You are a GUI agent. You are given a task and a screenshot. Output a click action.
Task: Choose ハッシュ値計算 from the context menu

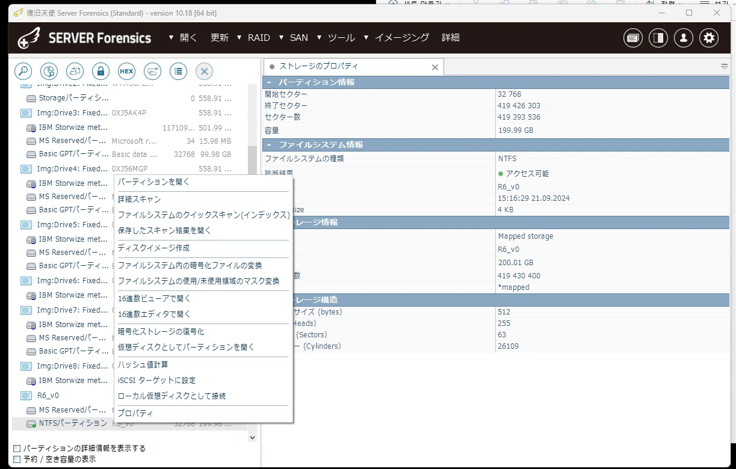[203, 364]
